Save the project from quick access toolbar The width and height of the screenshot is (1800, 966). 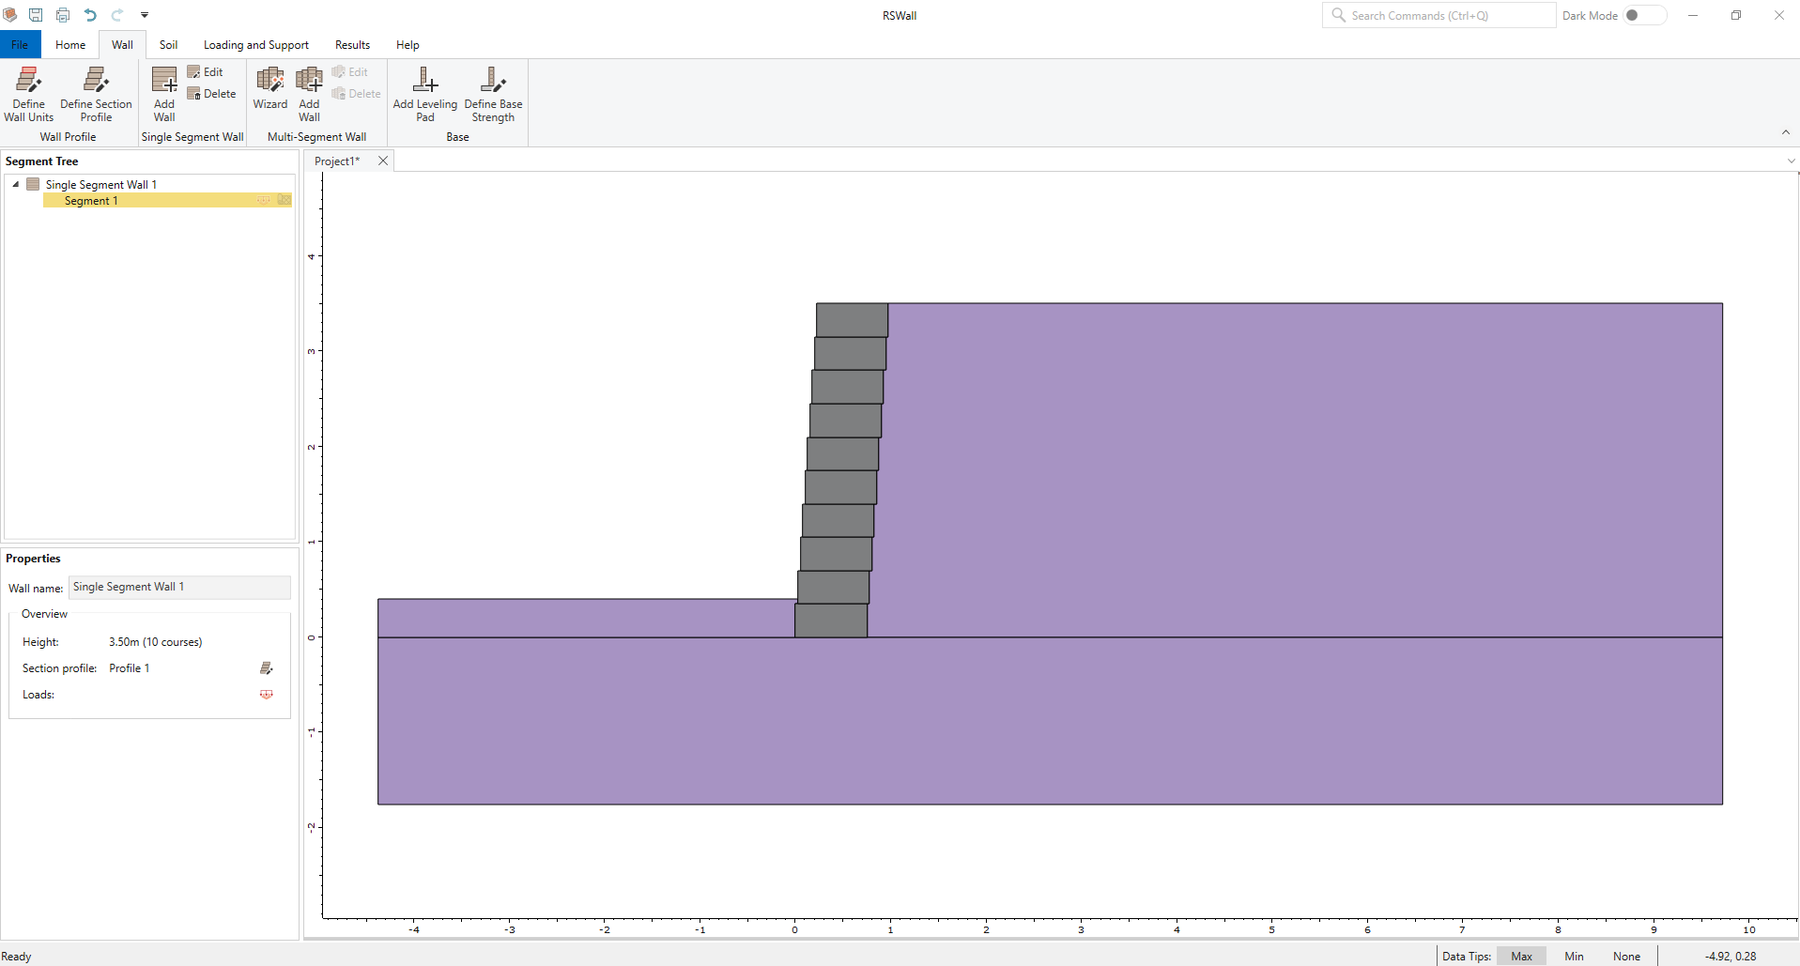[36, 15]
